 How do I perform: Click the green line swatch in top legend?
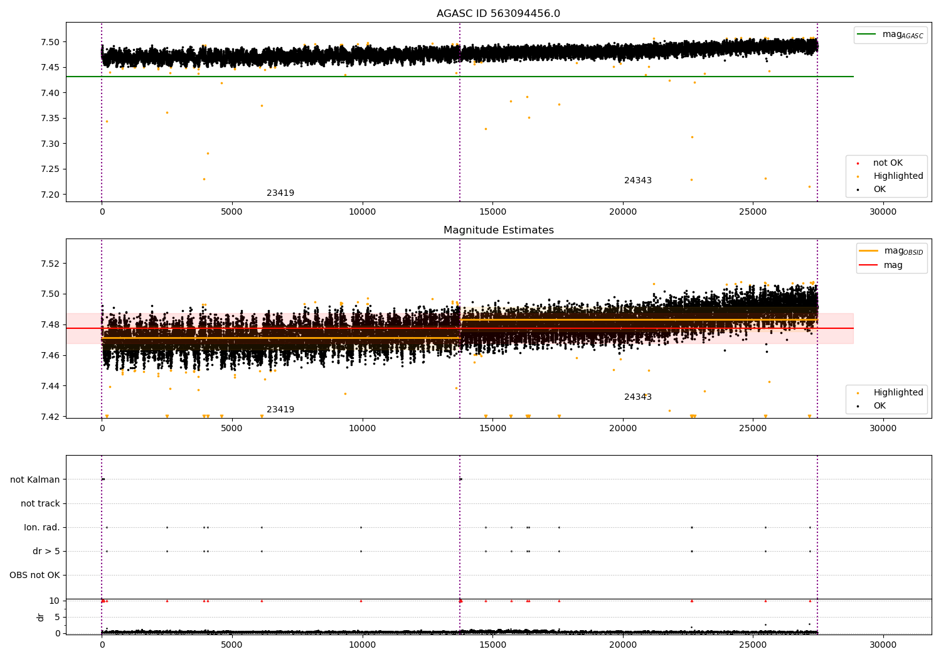867,35
